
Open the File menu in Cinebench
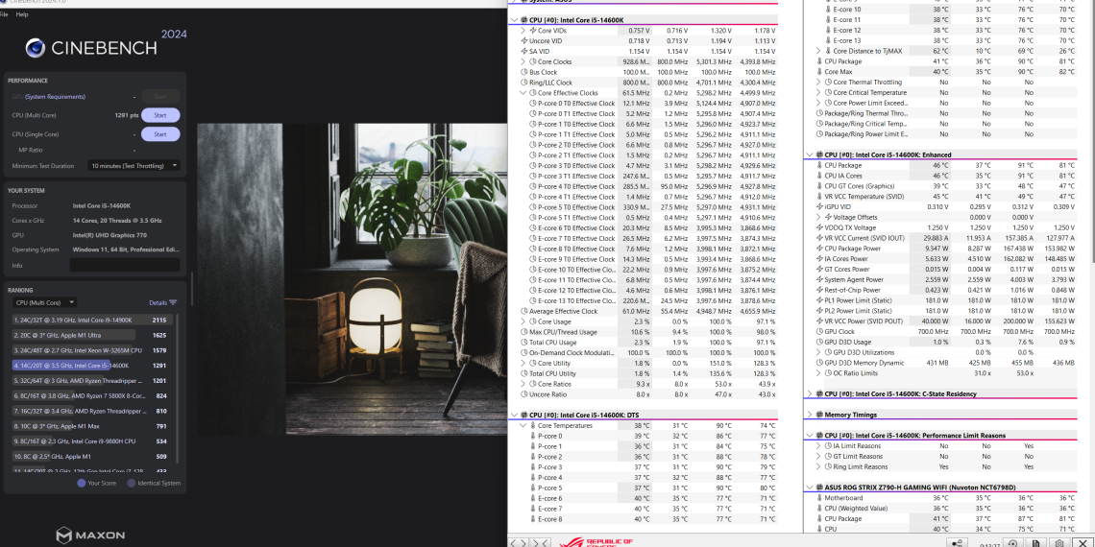4,14
